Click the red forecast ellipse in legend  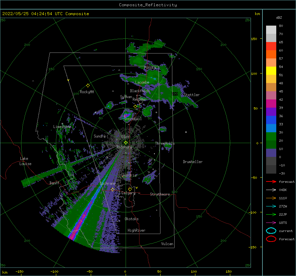271,239
